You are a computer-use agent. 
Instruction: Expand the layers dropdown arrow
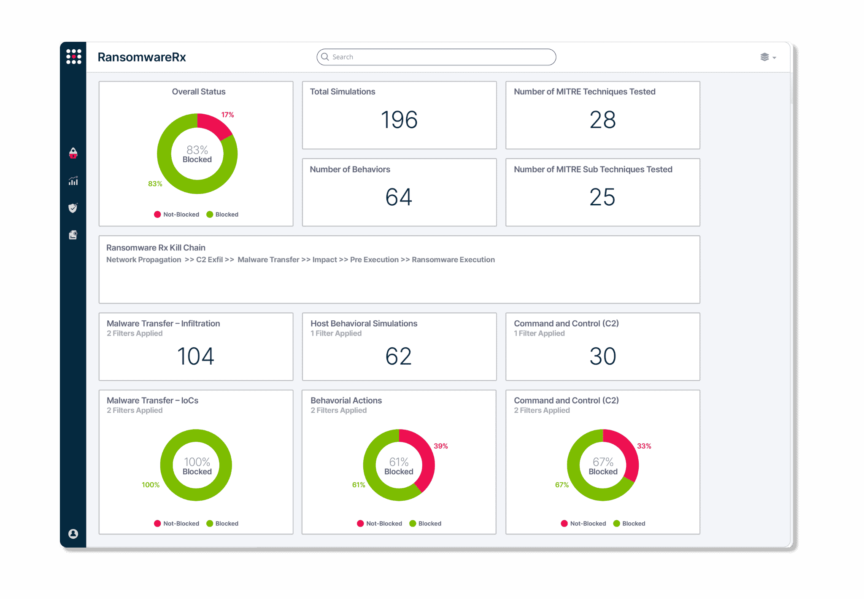click(x=774, y=58)
